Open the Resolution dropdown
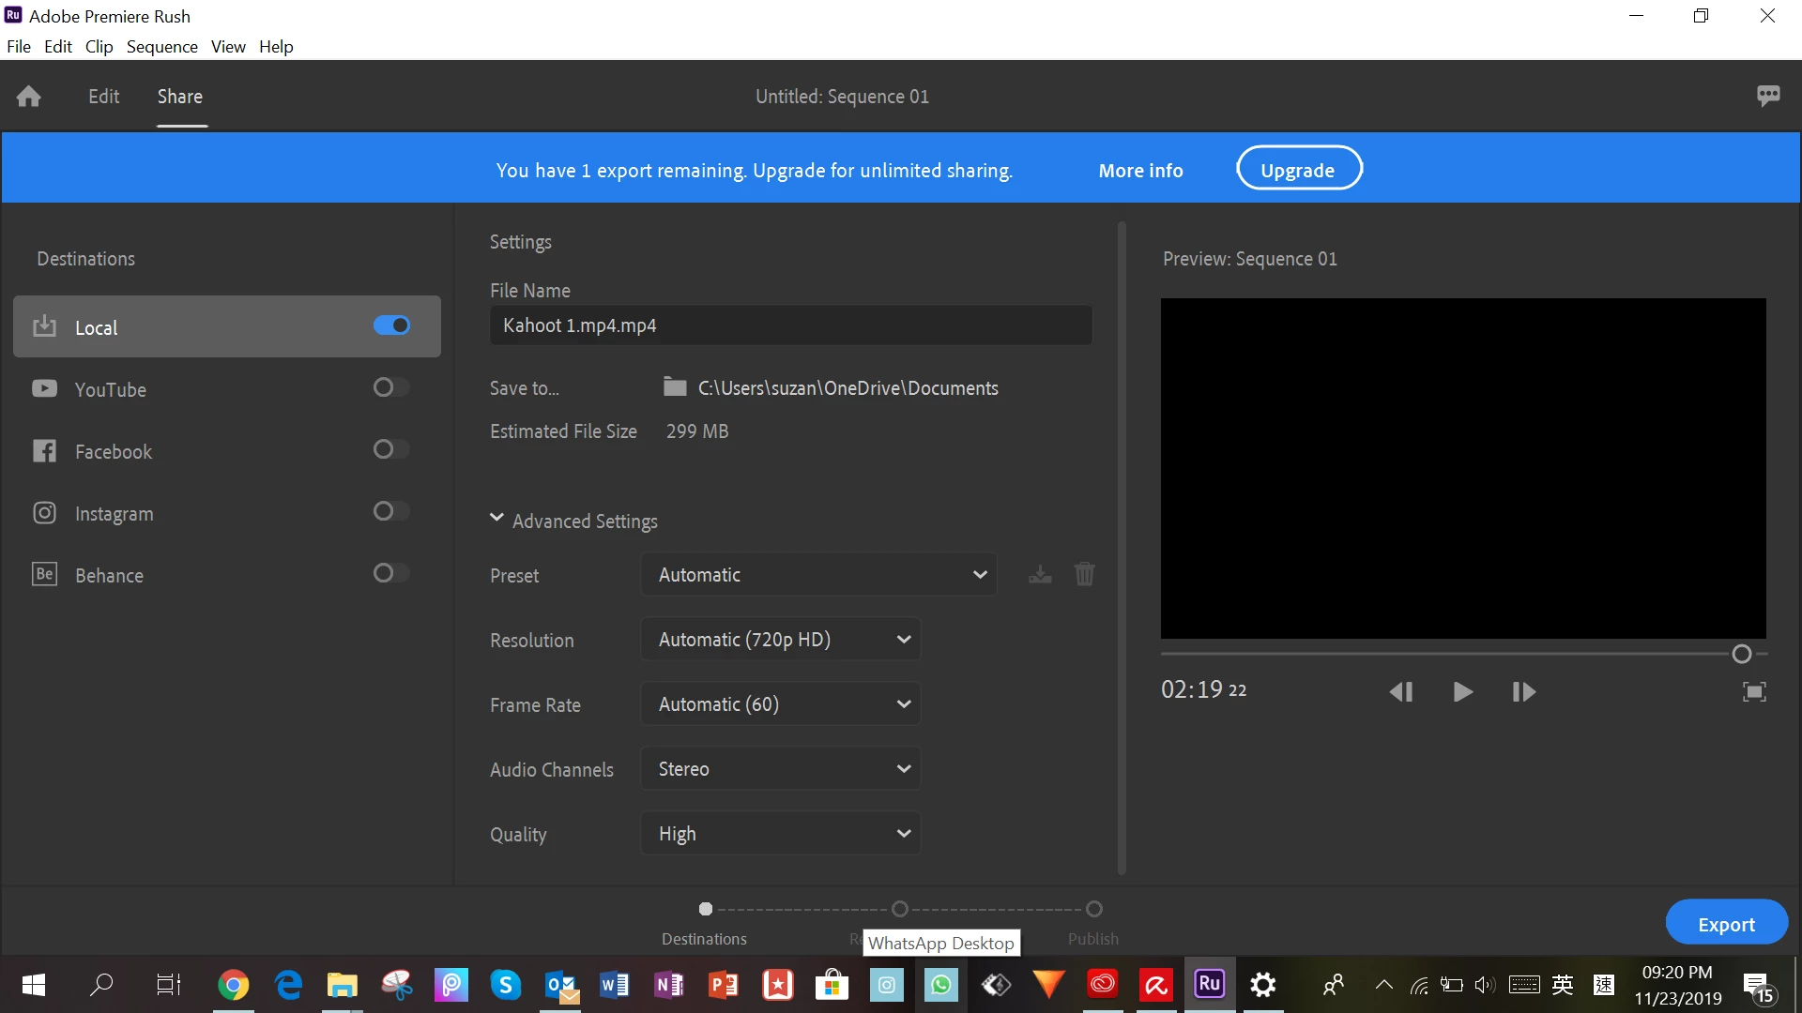1802x1013 pixels. click(x=780, y=640)
